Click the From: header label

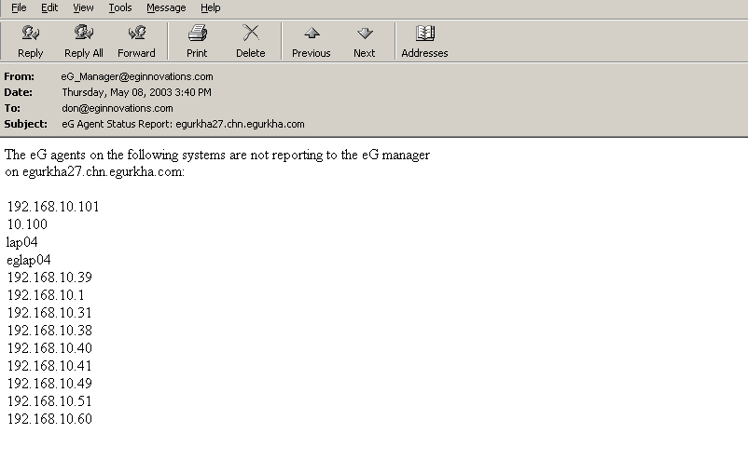(19, 76)
